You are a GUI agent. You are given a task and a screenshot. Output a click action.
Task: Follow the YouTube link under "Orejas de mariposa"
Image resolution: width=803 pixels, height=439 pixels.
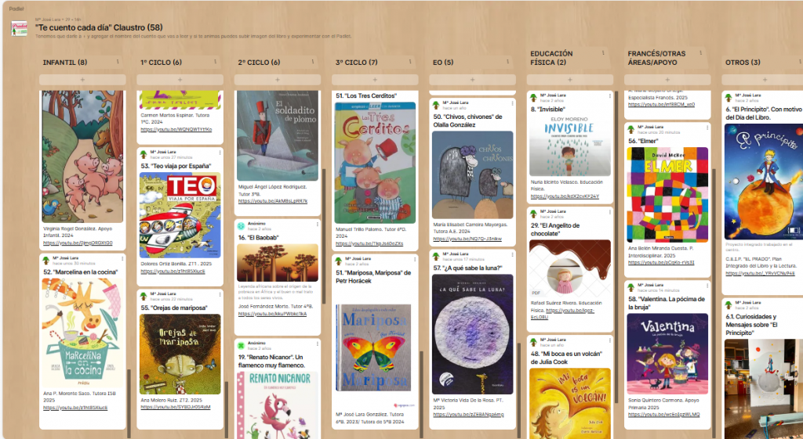[176, 408]
